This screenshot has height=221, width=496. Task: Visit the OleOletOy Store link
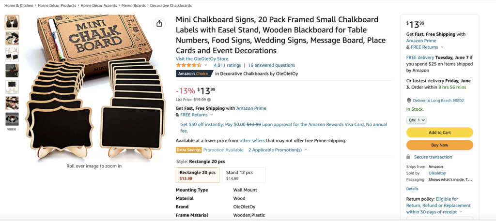point(201,59)
